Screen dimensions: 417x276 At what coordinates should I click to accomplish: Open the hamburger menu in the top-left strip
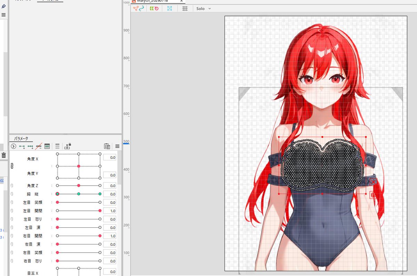coord(4,15)
